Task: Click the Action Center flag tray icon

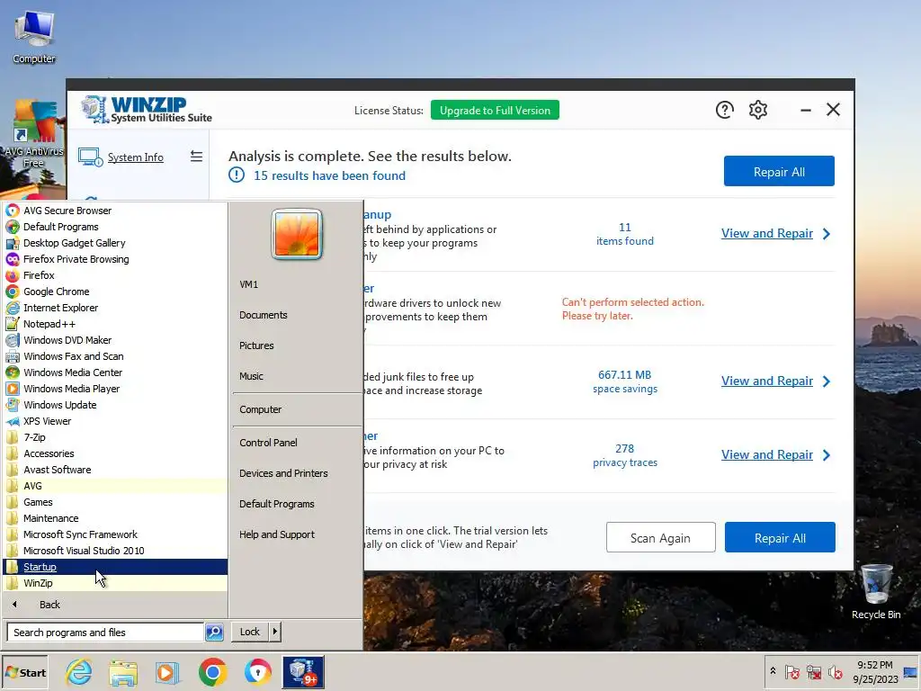Action: pos(791,671)
